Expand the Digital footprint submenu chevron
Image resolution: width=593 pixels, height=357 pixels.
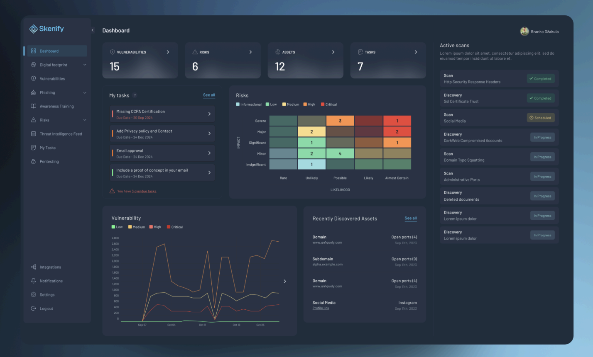[85, 65]
